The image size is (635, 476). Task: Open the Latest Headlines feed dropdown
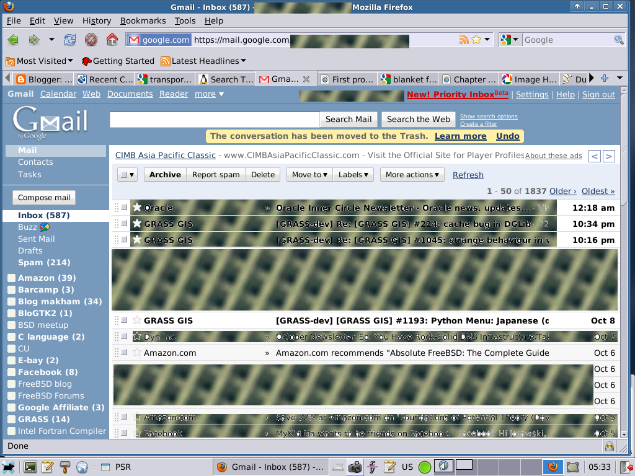(x=203, y=61)
